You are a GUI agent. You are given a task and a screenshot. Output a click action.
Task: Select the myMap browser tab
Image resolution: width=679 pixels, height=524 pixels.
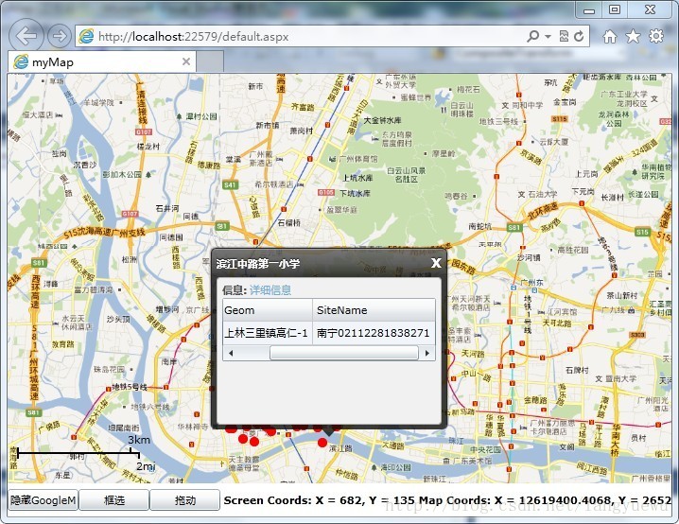pos(102,61)
